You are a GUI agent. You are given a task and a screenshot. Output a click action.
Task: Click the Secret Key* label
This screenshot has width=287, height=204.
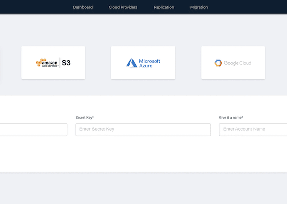pos(84,118)
